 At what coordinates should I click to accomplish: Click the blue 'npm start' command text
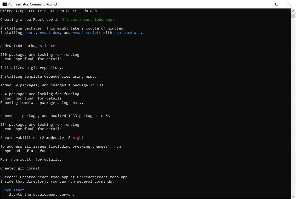click(14, 190)
